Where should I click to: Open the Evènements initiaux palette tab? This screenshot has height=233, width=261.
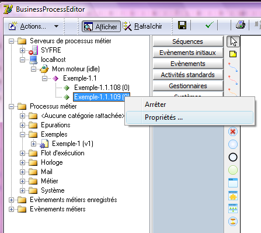(x=188, y=53)
